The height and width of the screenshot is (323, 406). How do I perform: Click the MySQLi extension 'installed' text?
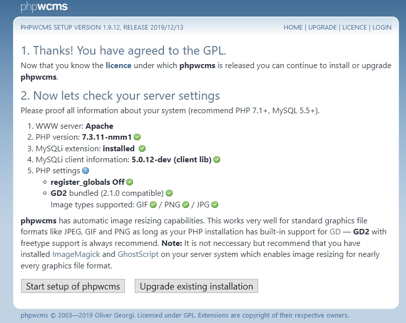[x=119, y=148]
